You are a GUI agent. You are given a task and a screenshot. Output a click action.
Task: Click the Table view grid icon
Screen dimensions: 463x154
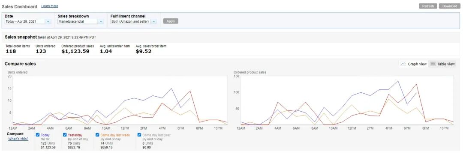click(433, 64)
